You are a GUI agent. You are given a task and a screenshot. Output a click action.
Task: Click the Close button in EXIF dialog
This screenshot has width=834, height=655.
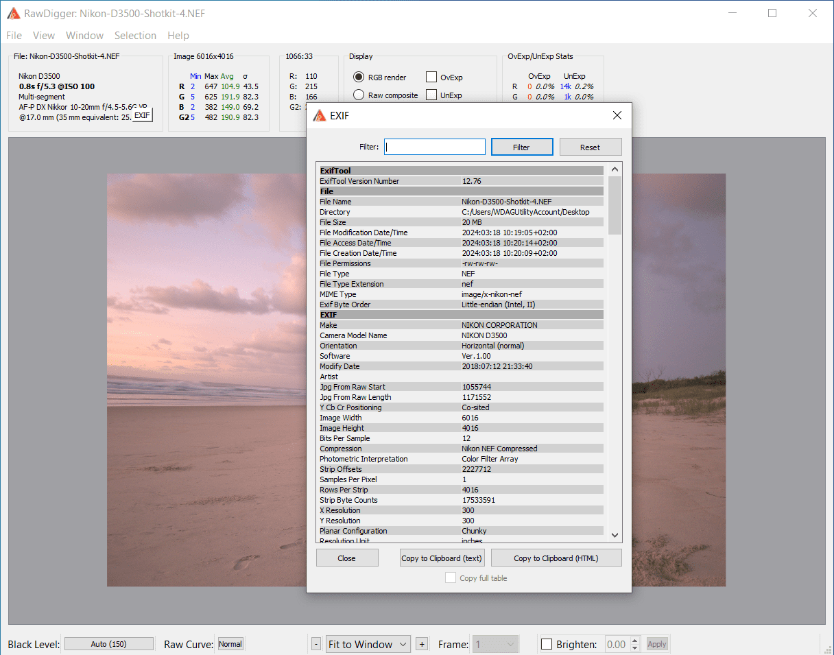[347, 558]
